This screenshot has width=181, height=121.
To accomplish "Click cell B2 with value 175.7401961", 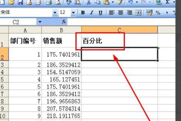I will coord(62,54).
